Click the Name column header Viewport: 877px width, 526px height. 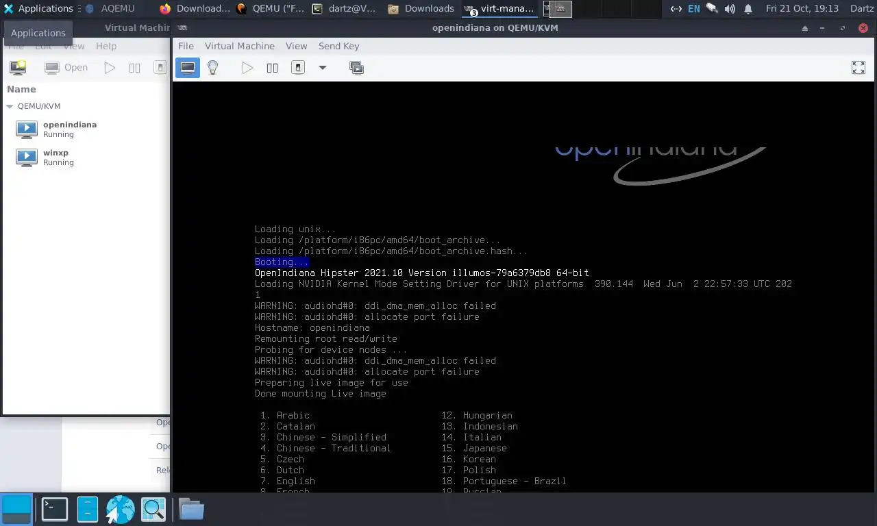(x=21, y=89)
